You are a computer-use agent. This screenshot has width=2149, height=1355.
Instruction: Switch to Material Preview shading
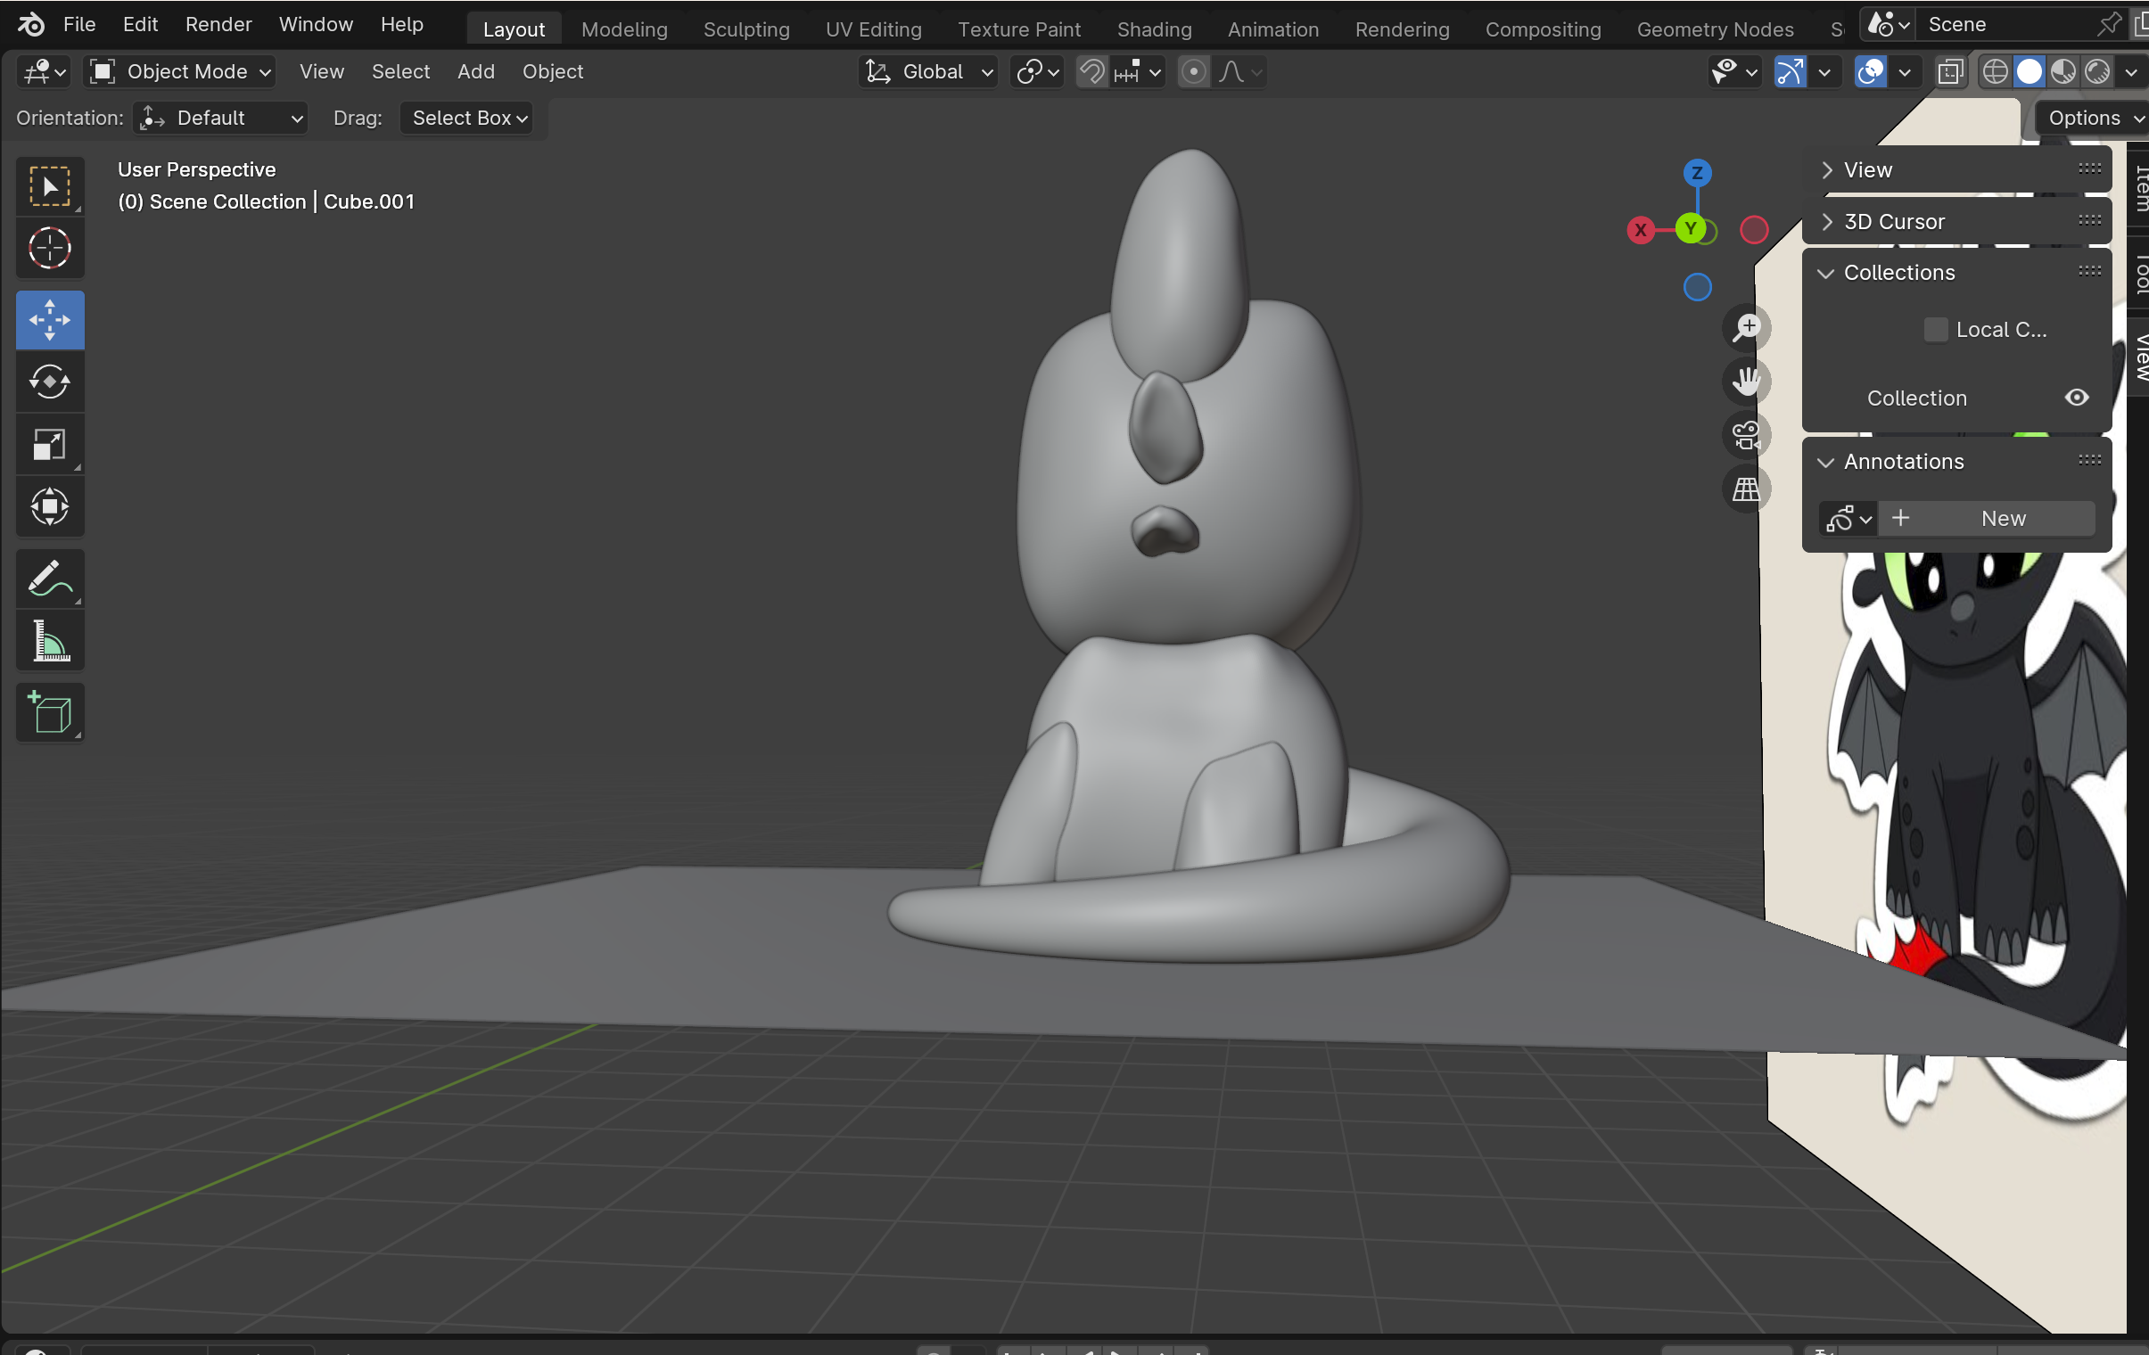[x=2063, y=71]
